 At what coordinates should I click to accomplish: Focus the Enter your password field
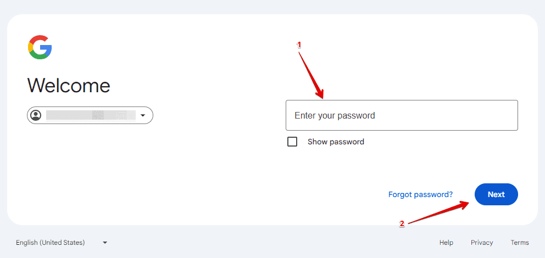pyautogui.click(x=402, y=115)
